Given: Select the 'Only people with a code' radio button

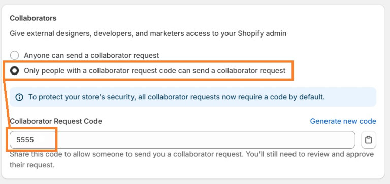Looking at the screenshot, I should [x=14, y=71].
